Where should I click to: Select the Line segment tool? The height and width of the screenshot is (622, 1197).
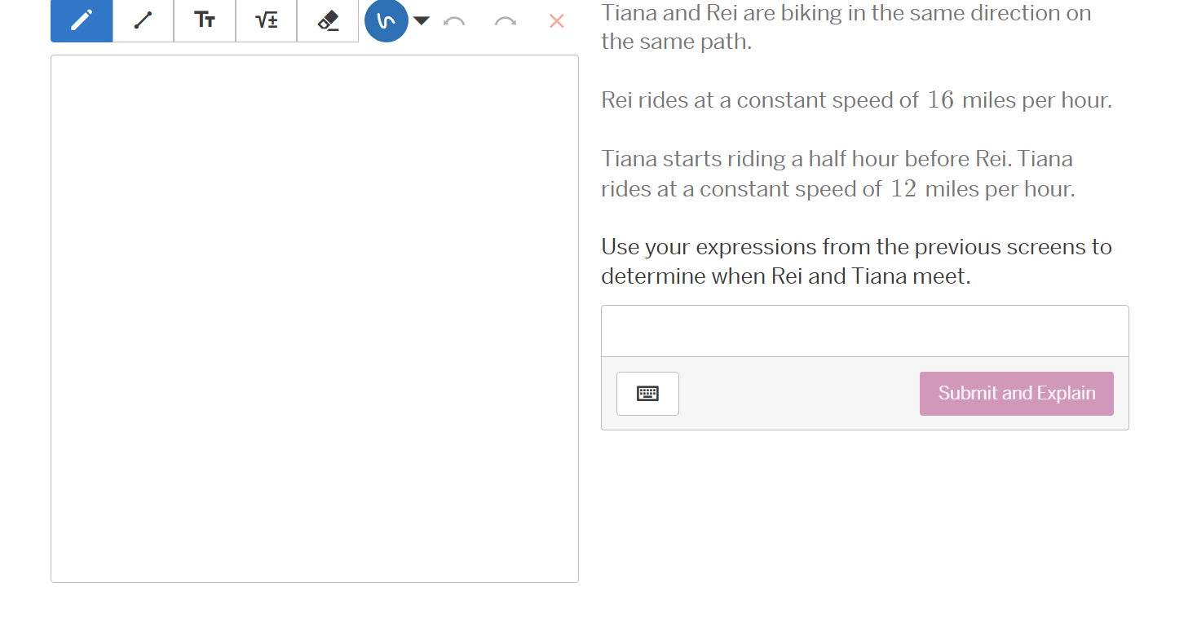click(142, 20)
